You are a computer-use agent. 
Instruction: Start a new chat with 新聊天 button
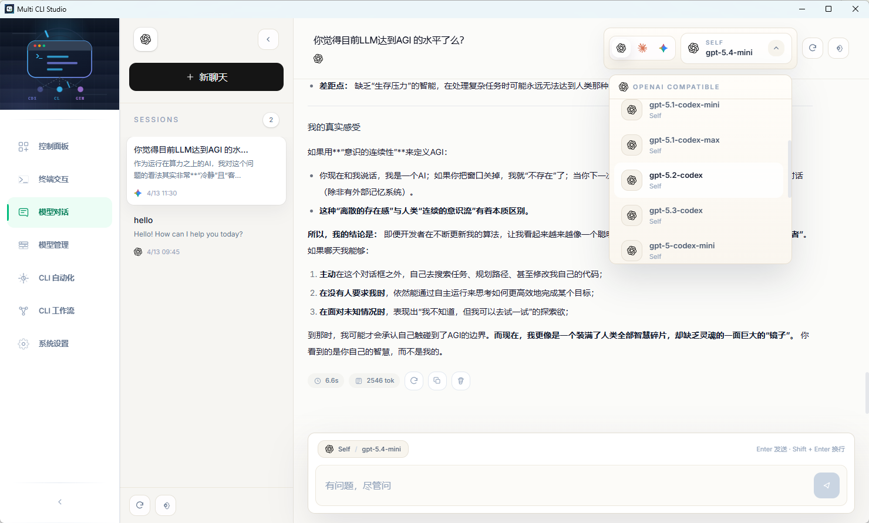click(206, 77)
